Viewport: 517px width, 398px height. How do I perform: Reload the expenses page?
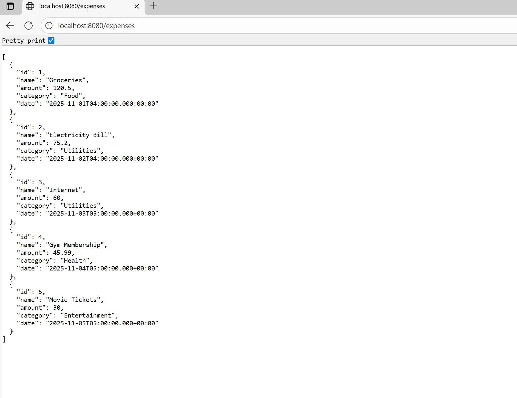click(x=28, y=26)
